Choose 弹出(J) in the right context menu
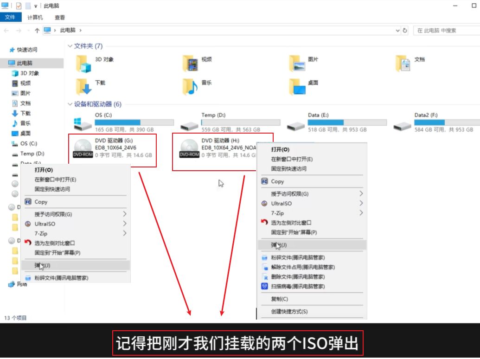 click(279, 245)
